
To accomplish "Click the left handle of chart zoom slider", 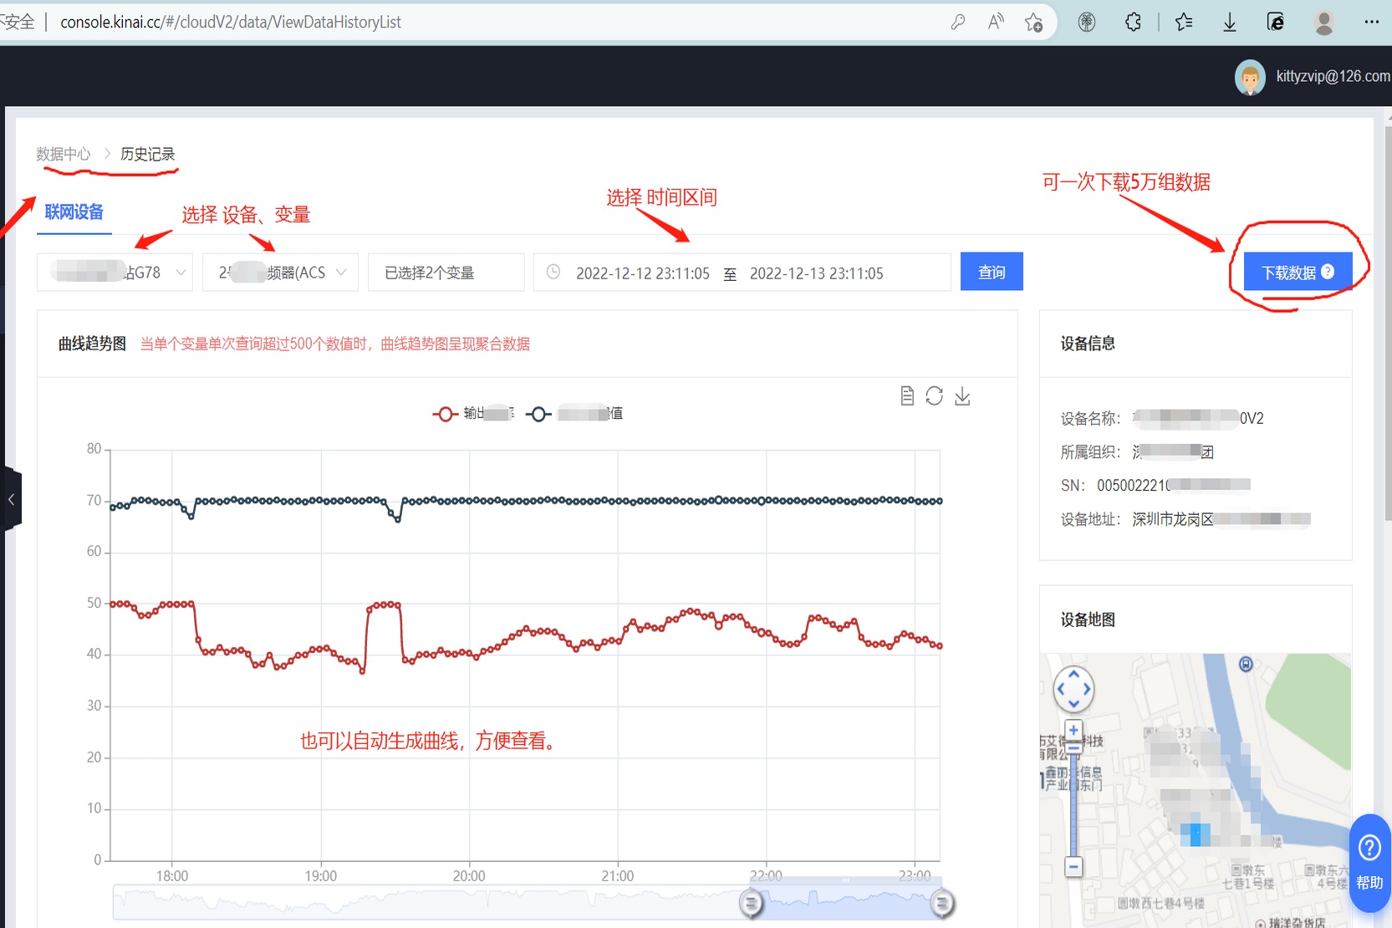I will pos(751,903).
